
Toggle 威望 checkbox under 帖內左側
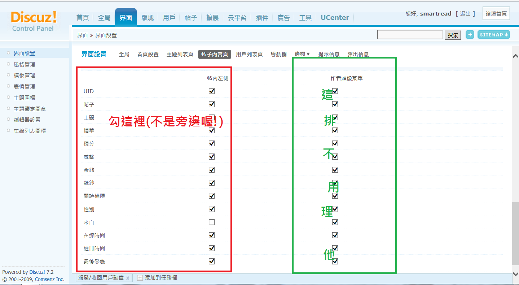(212, 156)
